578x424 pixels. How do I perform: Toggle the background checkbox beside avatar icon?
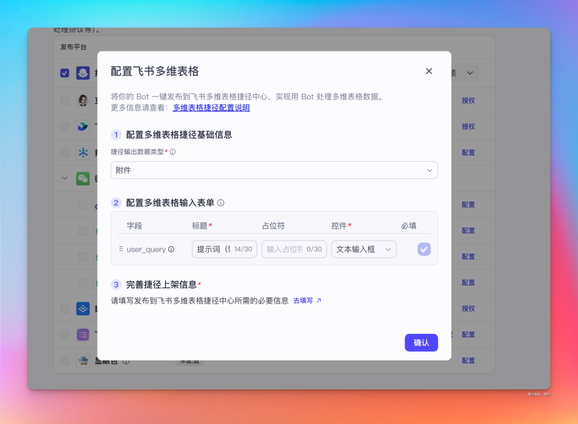tap(65, 101)
